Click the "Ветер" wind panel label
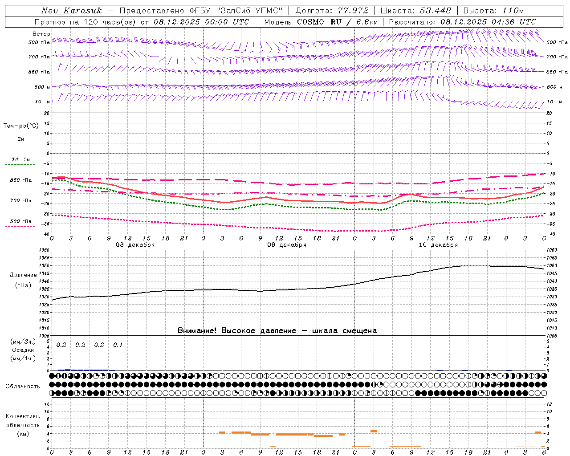The width and height of the screenshot is (570, 456). point(41,34)
